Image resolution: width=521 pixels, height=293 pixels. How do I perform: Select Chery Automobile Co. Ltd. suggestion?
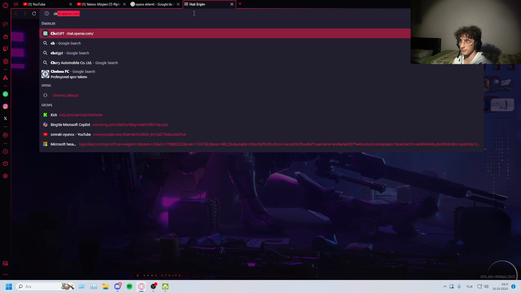click(225, 63)
